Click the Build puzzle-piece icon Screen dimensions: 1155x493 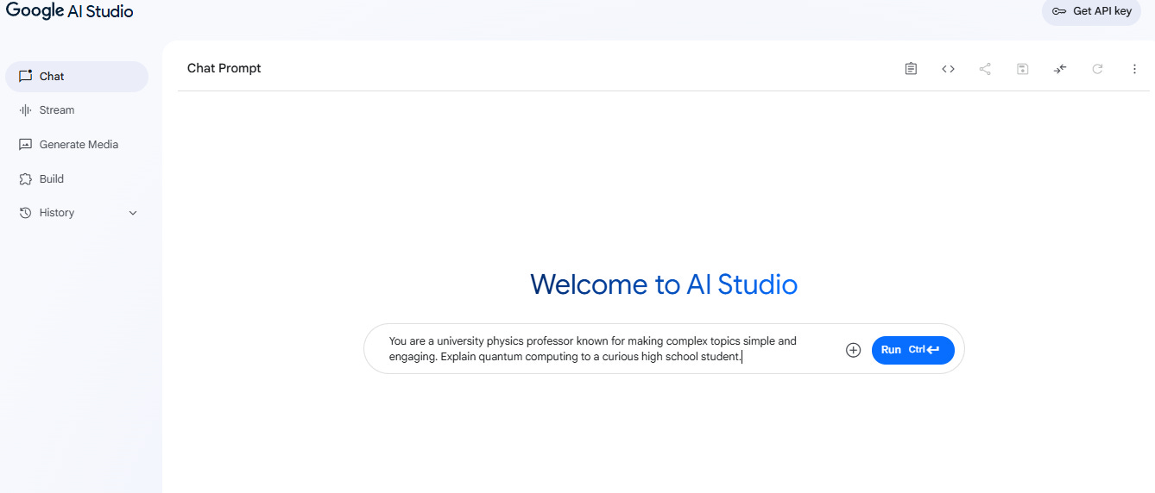(25, 179)
